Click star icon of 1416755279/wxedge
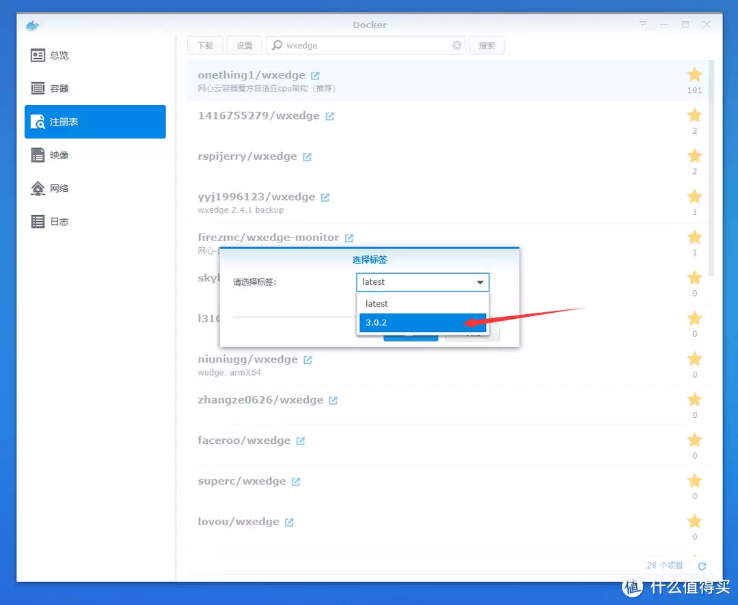Viewport: 738px width, 605px height. pos(695,115)
